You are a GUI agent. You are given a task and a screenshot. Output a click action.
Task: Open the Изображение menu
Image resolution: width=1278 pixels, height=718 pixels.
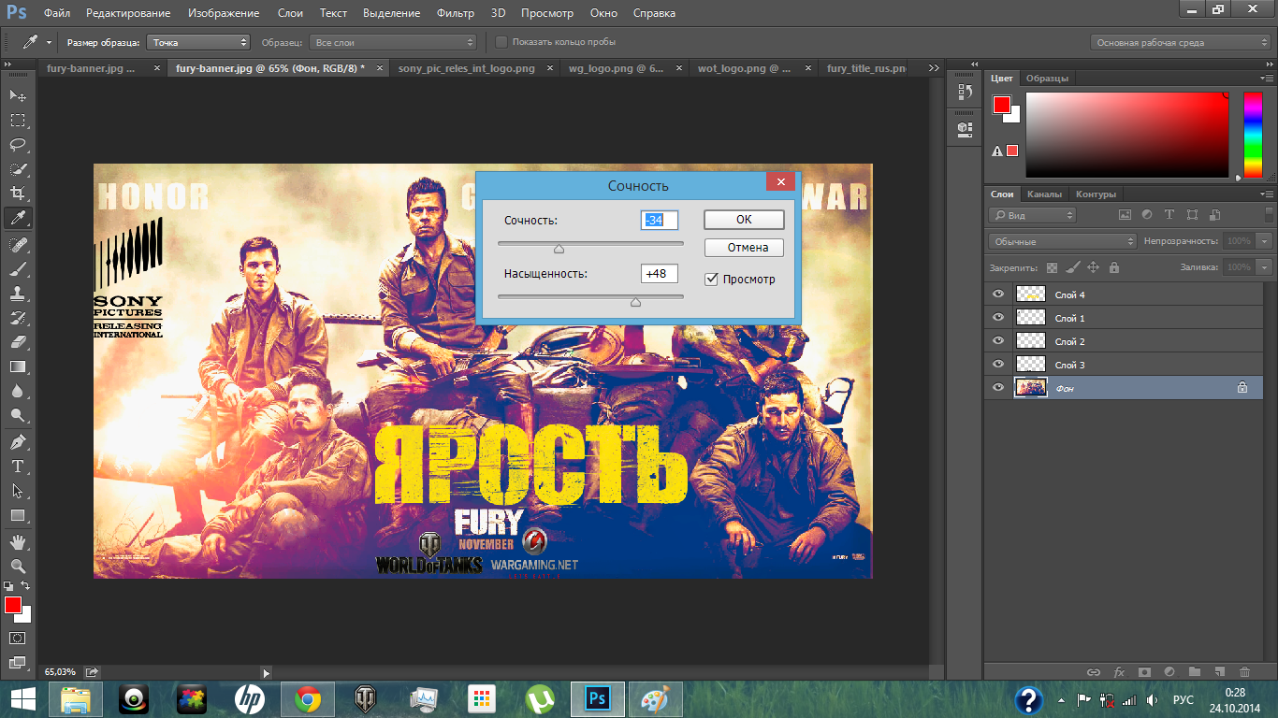[x=223, y=13]
